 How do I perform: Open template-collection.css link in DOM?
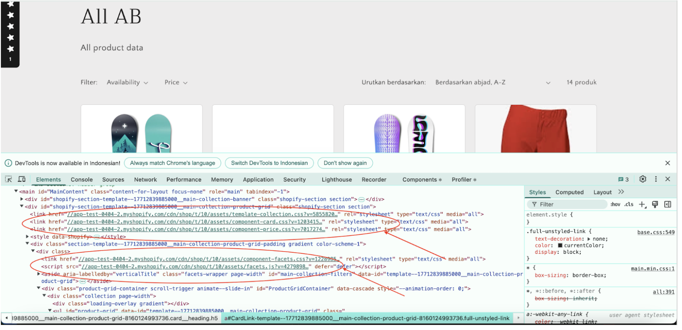click(x=203, y=214)
